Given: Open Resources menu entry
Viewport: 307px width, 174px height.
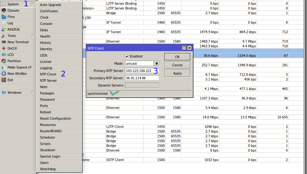Looking at the screenshot, I should pos(60,125).
